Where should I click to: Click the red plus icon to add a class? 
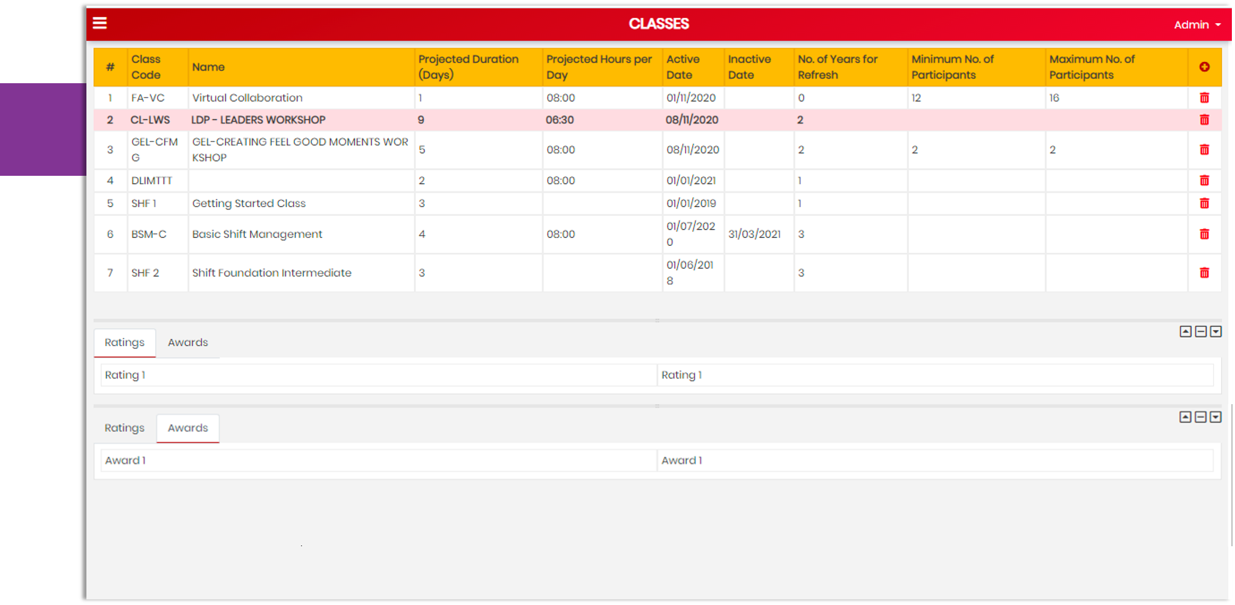pyautogui.click(x=1204, y=66)
